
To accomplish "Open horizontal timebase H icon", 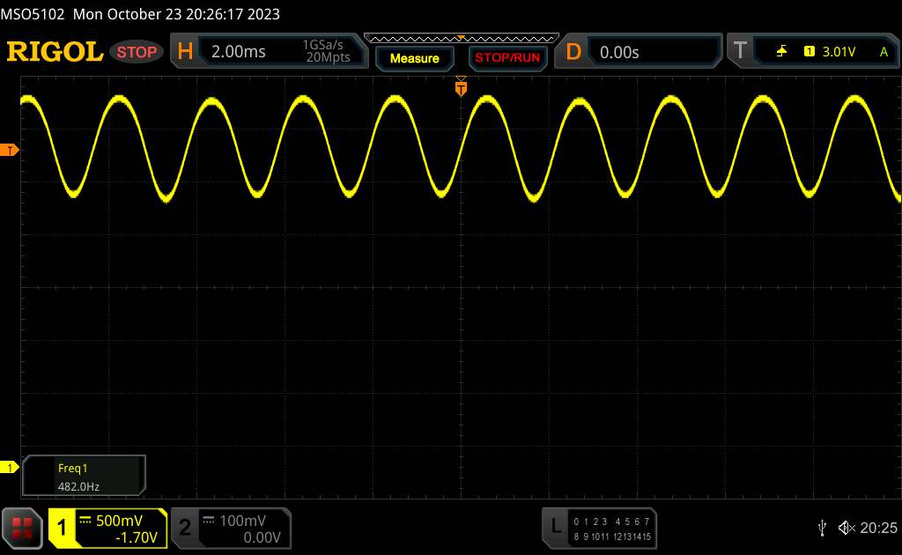I will coord(185,52).
